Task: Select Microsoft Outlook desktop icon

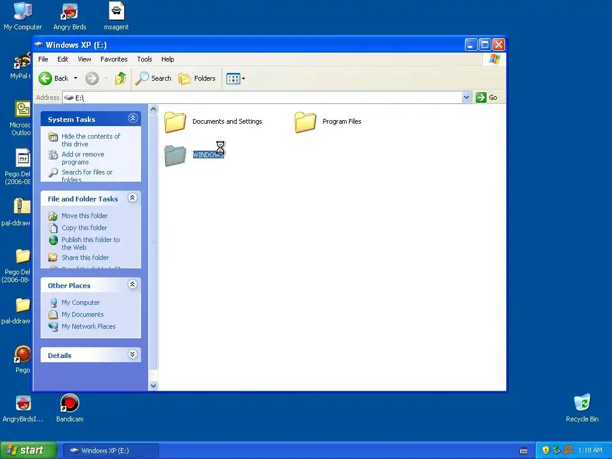Action: coord(21,118)
